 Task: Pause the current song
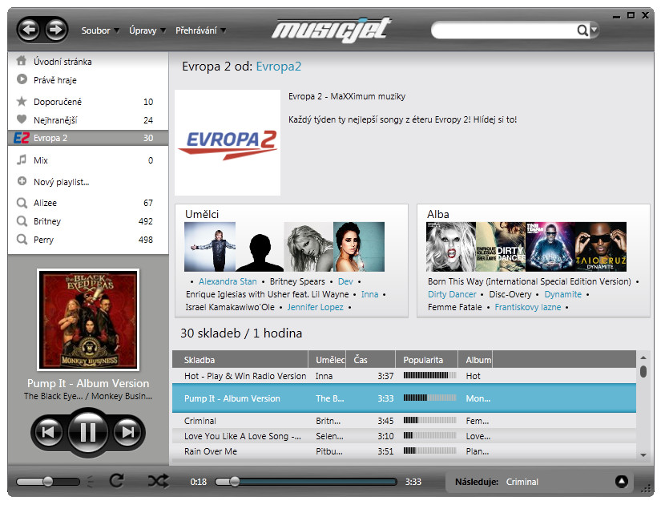[88, 432]
